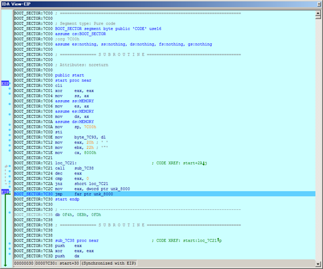Follow the sub_7C38 call operand

pos(84,168)
